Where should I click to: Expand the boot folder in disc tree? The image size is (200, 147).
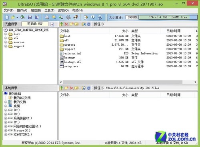(6, 34)
